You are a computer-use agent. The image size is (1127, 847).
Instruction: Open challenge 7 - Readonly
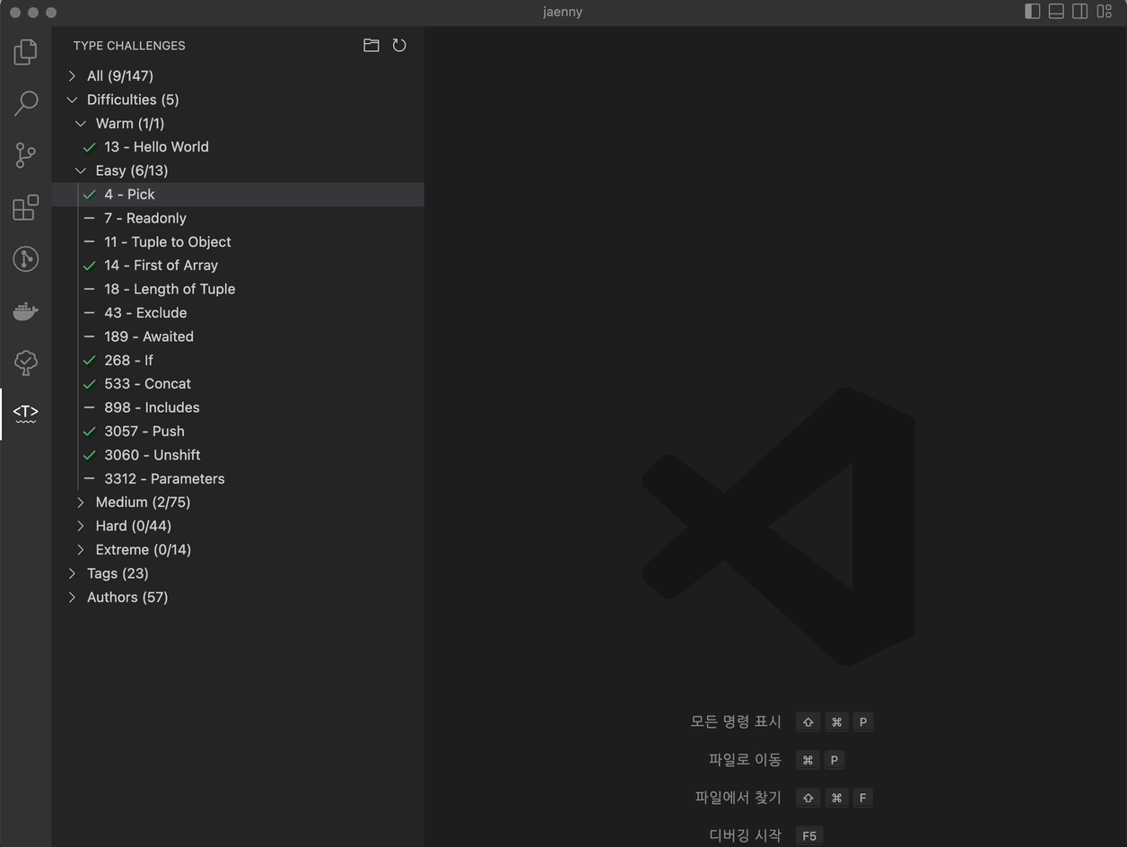pyautogui.click(x=238, y=218)
